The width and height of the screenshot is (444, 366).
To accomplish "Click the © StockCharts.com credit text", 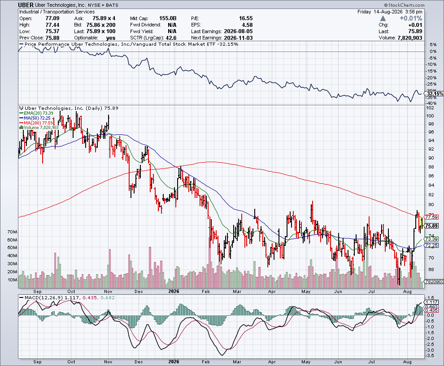I will [x=405, y=5].
